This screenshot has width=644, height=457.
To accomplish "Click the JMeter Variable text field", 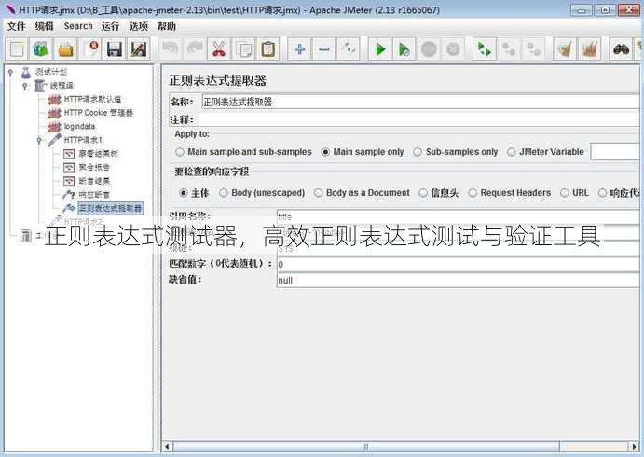I will click(x=615, y=152).
